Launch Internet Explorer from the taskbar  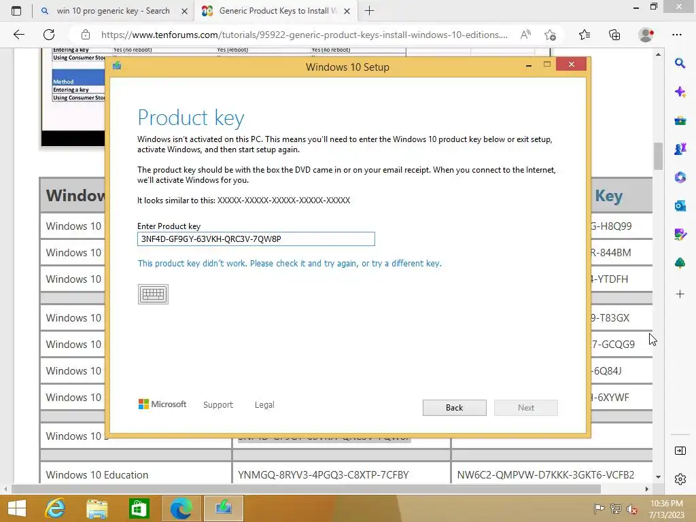[55, 508]
